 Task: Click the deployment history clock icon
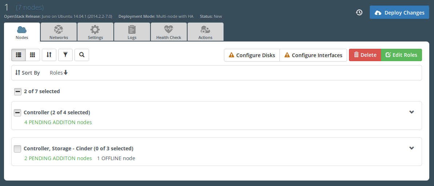[x=359, y=12]
